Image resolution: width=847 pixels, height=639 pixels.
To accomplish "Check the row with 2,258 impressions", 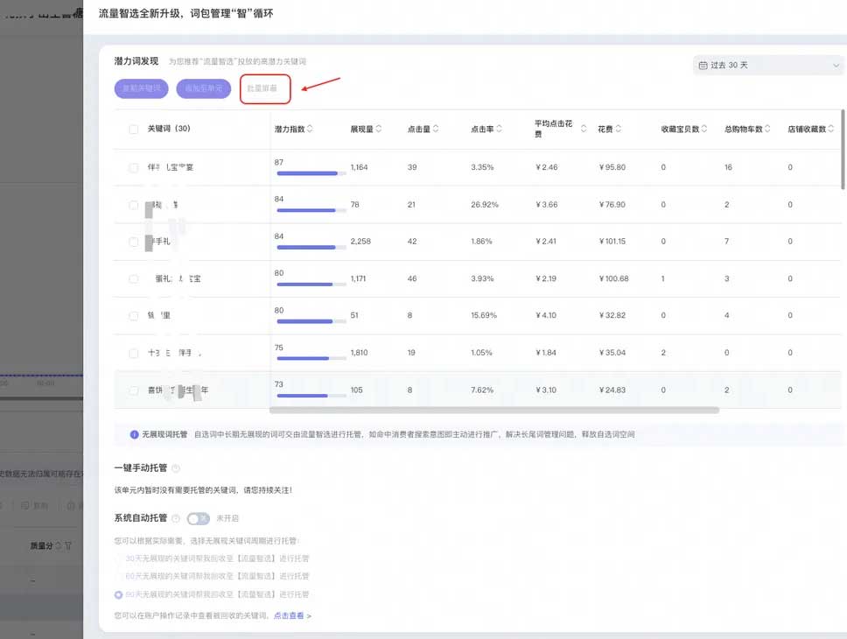I will point(133,242).
